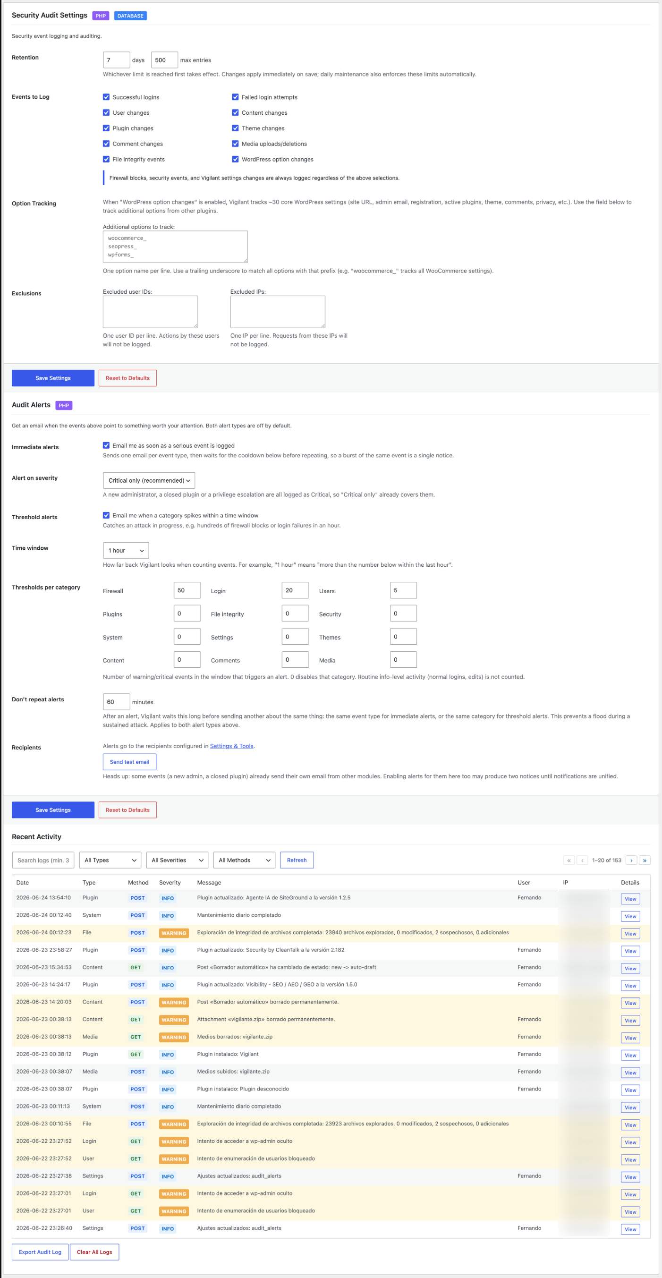662x1278 pixels.
Task: Expand the All Types filter
Action: 110,861
